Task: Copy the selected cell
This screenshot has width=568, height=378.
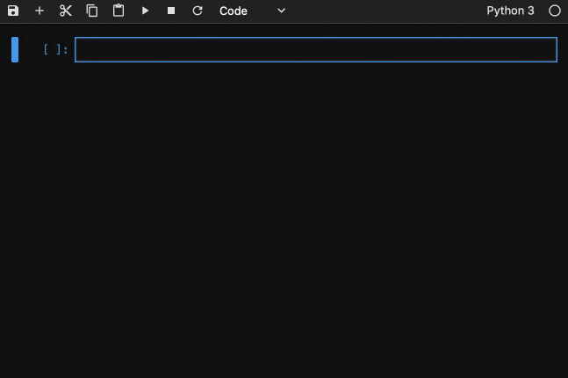Action: pos(92,11)
